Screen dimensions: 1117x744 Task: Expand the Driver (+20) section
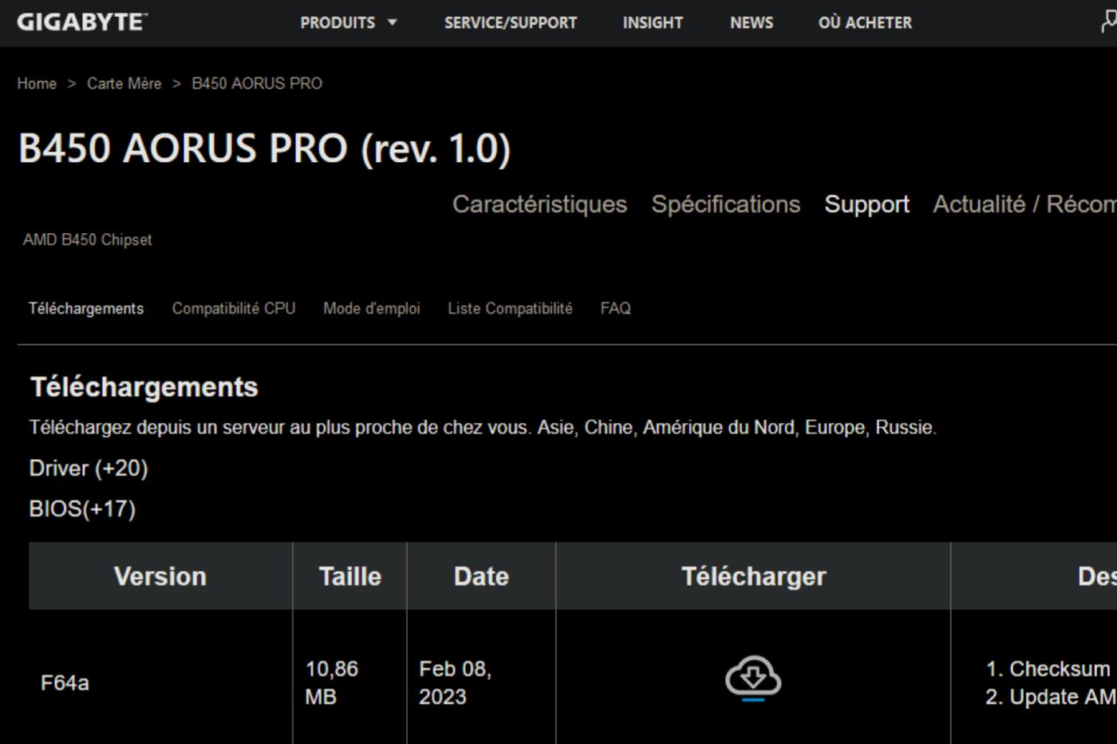[x=89, y=468]
